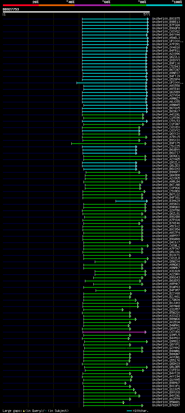Open hit UniRef100_C5YL53
Image resolution: width=185 pixels, height=413 pixels.
166,121
